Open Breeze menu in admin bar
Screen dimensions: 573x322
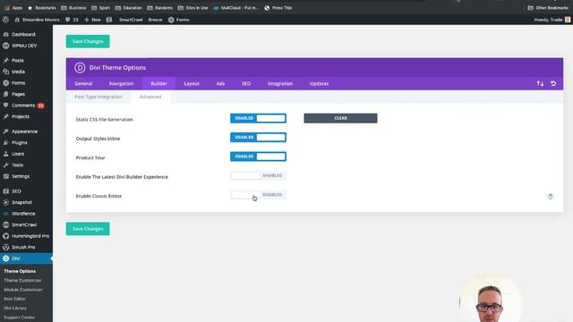tap(155, 20)
